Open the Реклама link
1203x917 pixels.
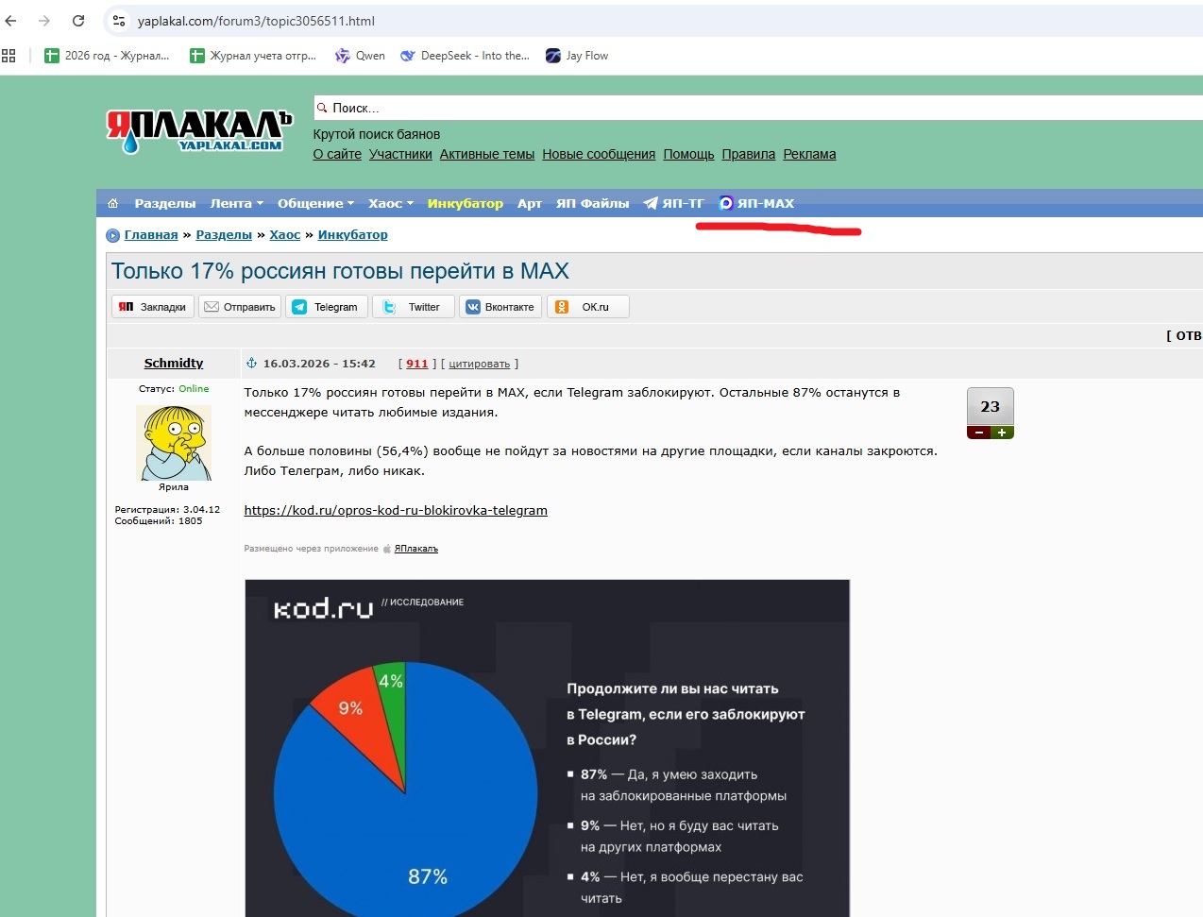(809, 154)
